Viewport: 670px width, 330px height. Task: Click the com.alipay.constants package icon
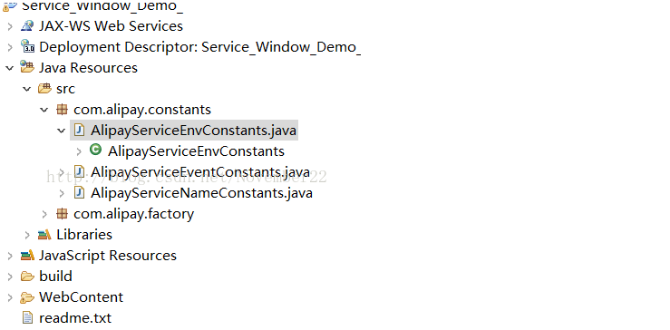pos(62,110)
